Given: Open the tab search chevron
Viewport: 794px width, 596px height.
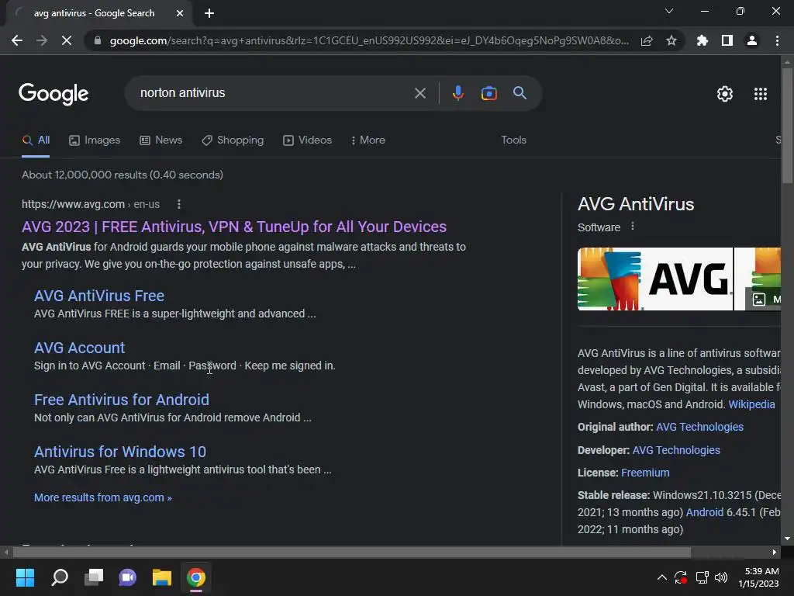Looking at the screenshot, I should pos(669,11).
